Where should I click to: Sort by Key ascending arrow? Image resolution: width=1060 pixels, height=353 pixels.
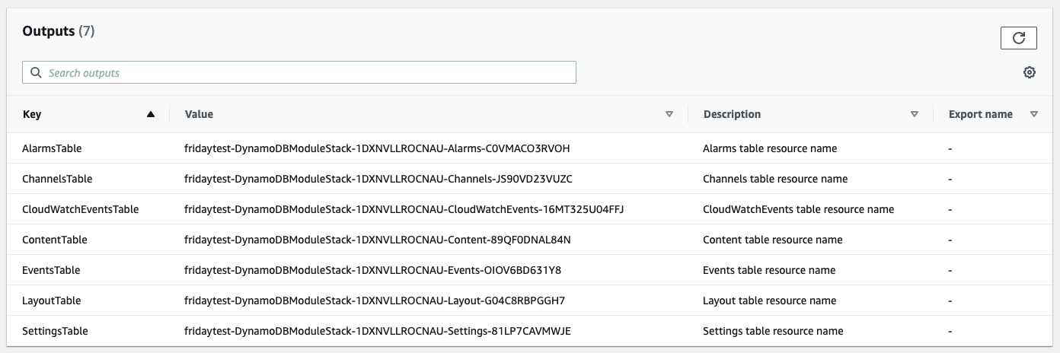coord(151,114)
